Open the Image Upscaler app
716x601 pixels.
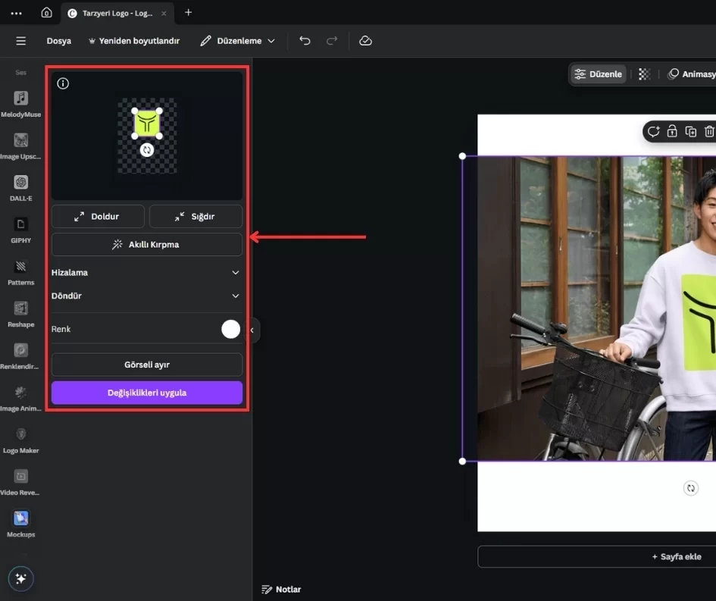click(20, 146)
